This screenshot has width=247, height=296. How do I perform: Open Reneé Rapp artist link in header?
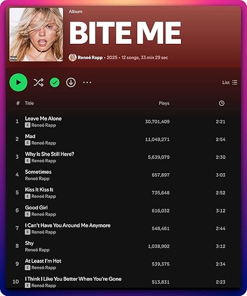[90, 58]
